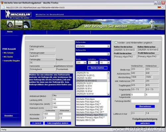Open the Reifenmarke dropdown showing Michelin
Image resolution: width=166 pixels, height=132 pixels.
[x=93, y=46]
